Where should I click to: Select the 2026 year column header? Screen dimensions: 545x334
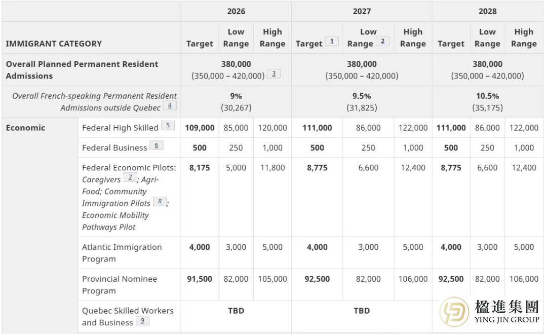[236, 11]
